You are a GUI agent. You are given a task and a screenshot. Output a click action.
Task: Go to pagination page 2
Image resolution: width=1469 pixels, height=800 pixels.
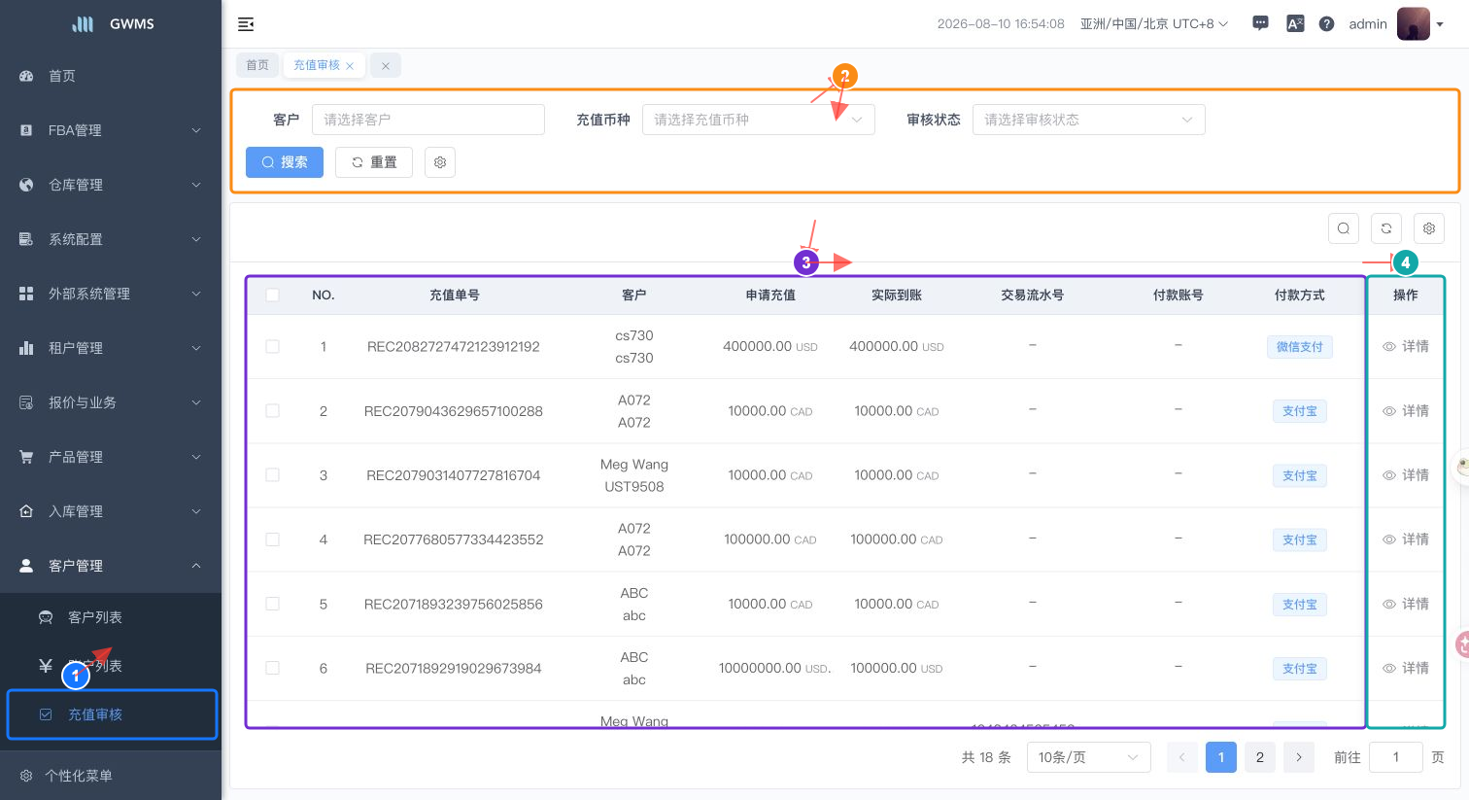coord(1260,757)
